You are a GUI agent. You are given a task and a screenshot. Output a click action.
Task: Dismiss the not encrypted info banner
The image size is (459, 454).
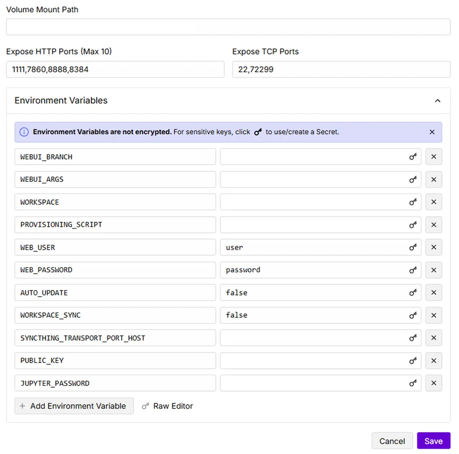(432, 132)
